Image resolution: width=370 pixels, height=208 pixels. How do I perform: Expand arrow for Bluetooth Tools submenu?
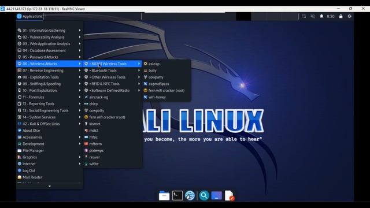[139, 70]
